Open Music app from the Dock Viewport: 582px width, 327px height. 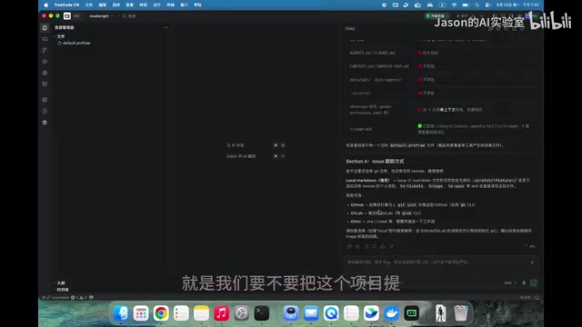(221, 313)
